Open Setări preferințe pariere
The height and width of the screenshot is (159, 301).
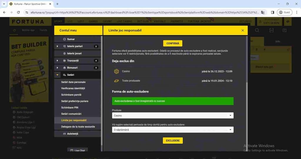pos(75,101)
